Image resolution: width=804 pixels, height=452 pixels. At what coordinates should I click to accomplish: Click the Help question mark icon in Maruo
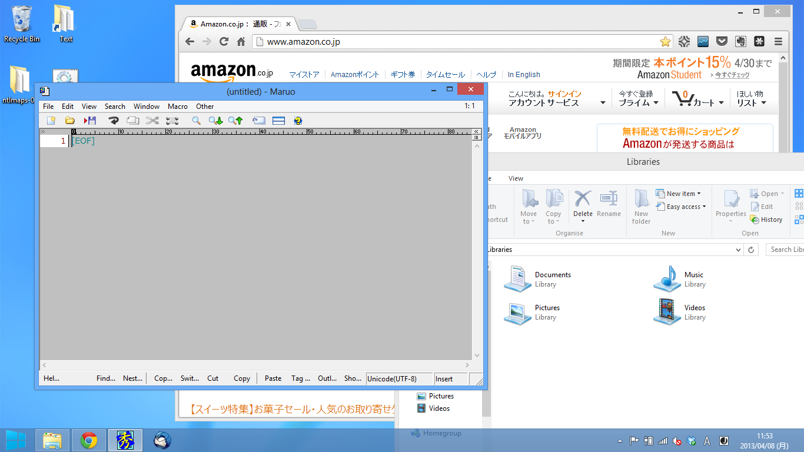298,121
